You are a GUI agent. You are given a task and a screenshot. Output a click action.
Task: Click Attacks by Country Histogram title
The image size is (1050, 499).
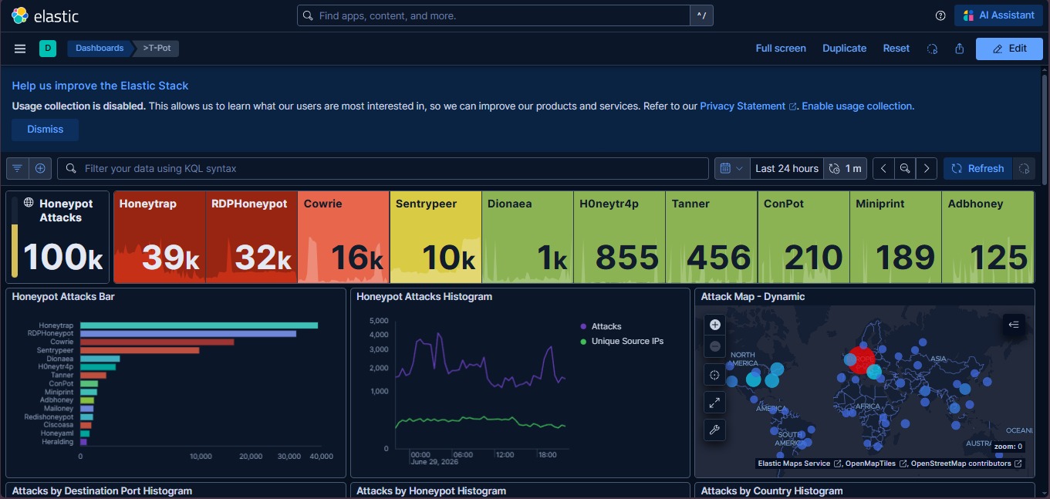pos(771,491)
